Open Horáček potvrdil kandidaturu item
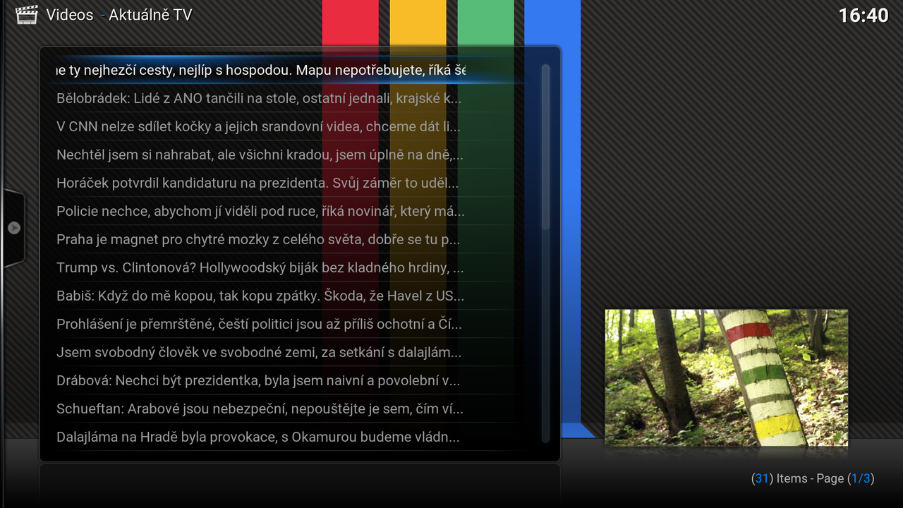This screenshot has height=508, width=903. click(258, 183)
